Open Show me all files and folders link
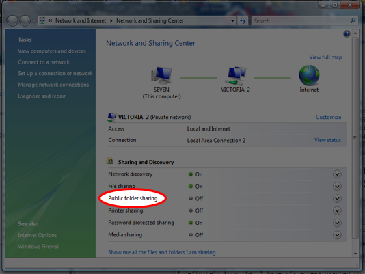Viewport: 365px width, 274px height. pyautogui.click(x=162, y=252)
